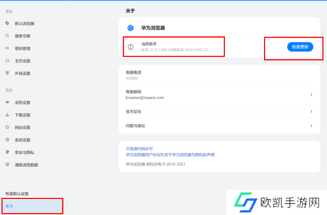Click the magnifier icon beside 搜索引擎
Screen dimensions: 327x215
8,36
